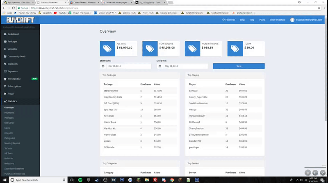The width and height of the screenshot is (328, 183).
Task: Click the browser reload button
Action: (x=14, y=8)
